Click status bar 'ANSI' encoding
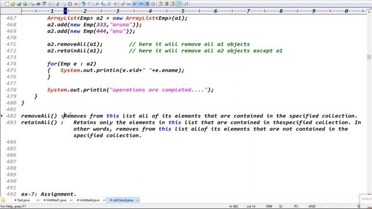Image resolution: width=372 pixels, height=209 pixels. point(312,207)
